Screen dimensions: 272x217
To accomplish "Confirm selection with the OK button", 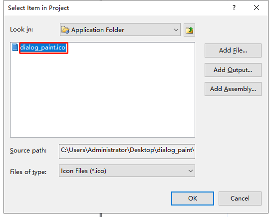I will click(x=193, y=198).
